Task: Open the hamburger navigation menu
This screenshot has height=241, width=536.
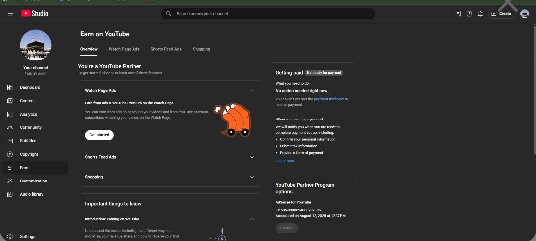Action: [10, 14]
